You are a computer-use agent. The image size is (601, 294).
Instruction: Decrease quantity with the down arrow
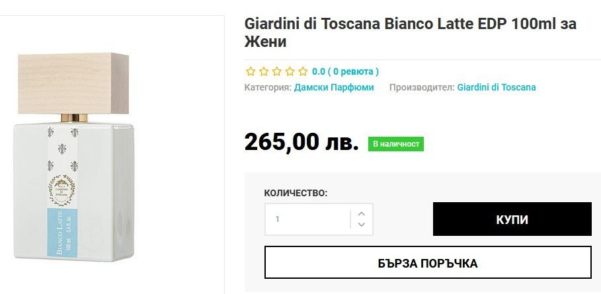361,225
